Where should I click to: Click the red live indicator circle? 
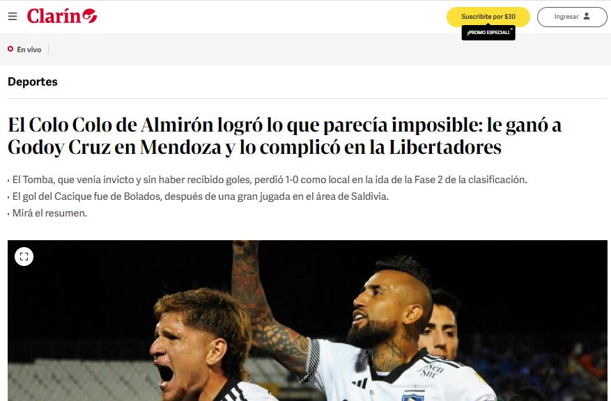click(10, 49)
